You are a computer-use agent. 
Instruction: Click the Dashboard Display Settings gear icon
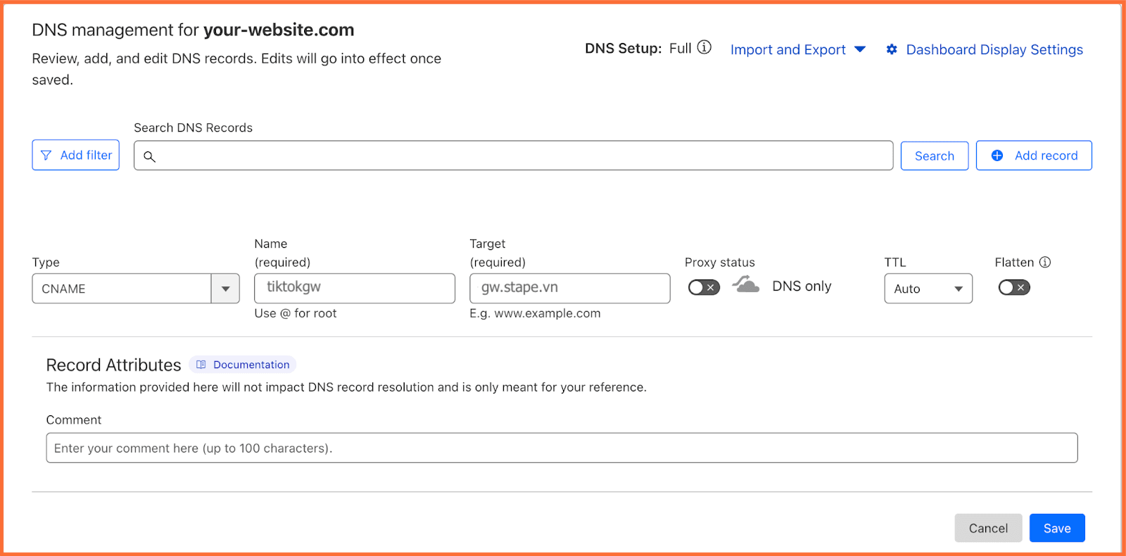892,49
